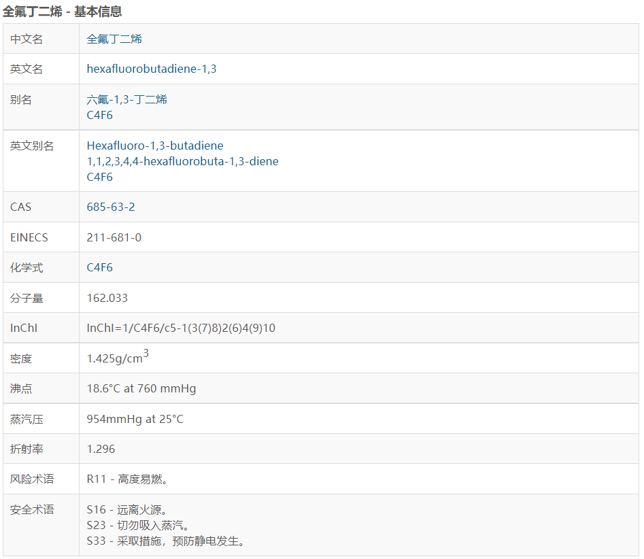Click the EINECS number 211-681-0
644x559 pixels.
pos(114,237)
